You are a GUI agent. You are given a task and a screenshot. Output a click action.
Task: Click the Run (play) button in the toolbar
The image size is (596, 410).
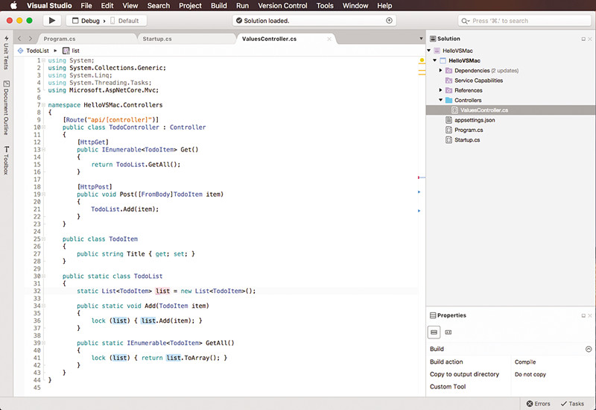click(52, 21)
